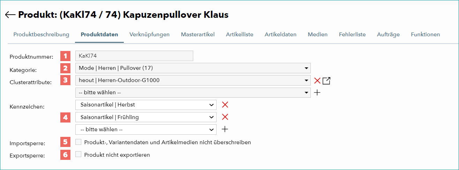Image resolution: width=459 pixels, height=170 pixels.
Task: Click the Produktnummer input field KaKl74
Action: tap(134, 56)
